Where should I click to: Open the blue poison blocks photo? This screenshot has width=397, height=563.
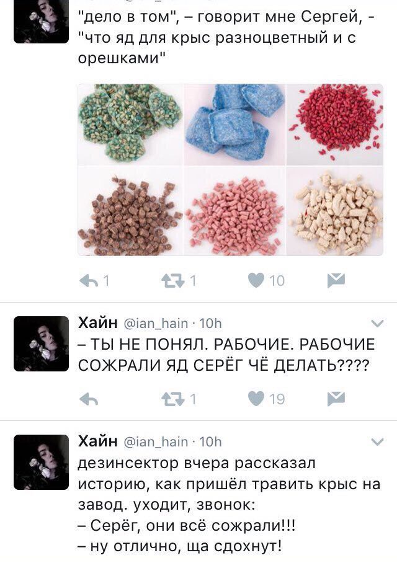tap(234, 125)
